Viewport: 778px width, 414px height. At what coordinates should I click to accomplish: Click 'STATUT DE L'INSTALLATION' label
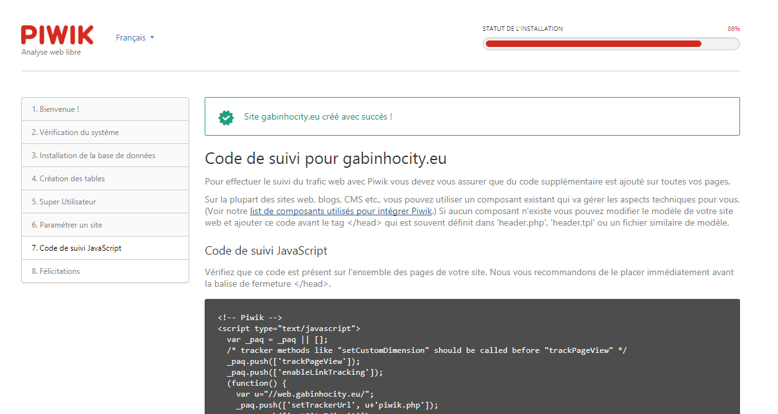(523, 29)
